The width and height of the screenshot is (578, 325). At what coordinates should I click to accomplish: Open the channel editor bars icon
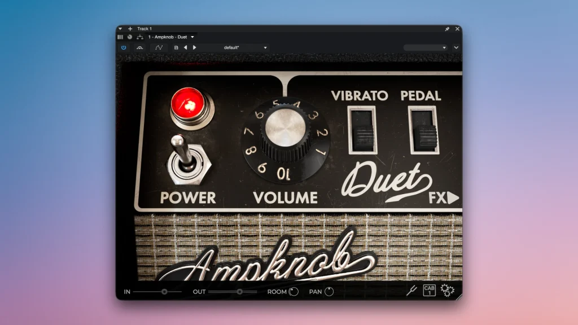120,37
